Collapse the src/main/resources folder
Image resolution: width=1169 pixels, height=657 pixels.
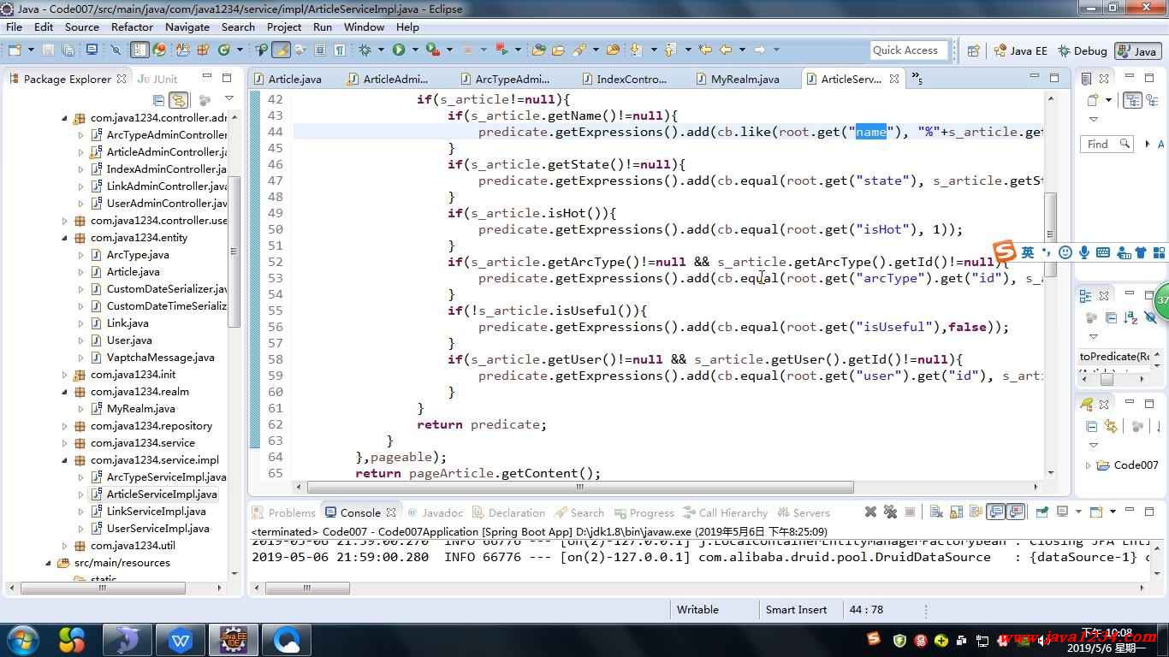(49, 563)
